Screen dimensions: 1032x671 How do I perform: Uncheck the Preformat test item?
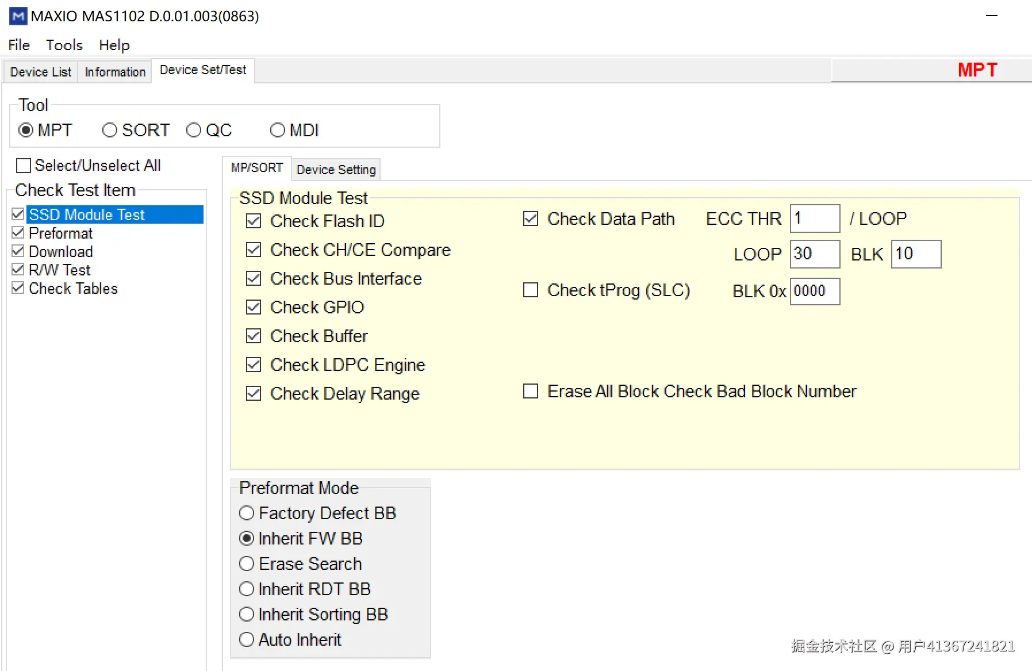[x=18, y=233]
